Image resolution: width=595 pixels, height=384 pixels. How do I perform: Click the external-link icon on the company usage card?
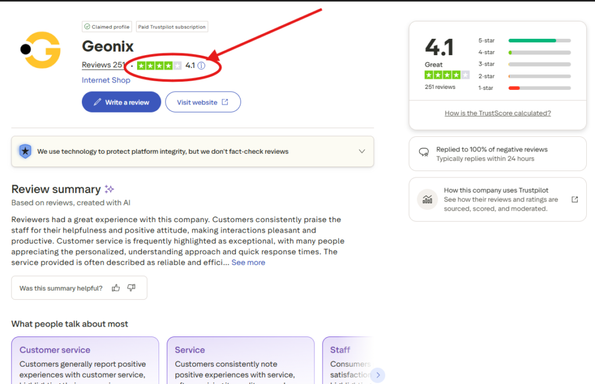point(574,199)
